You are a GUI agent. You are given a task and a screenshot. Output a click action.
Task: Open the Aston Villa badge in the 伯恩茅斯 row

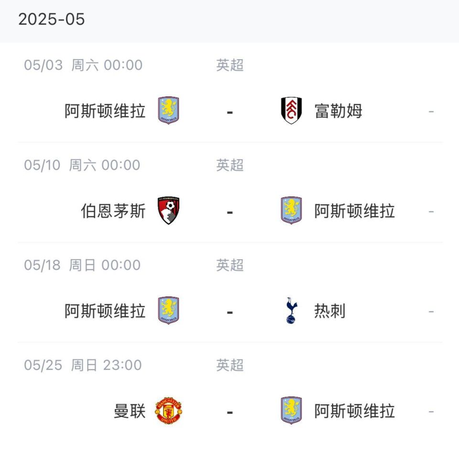point(290,211)
